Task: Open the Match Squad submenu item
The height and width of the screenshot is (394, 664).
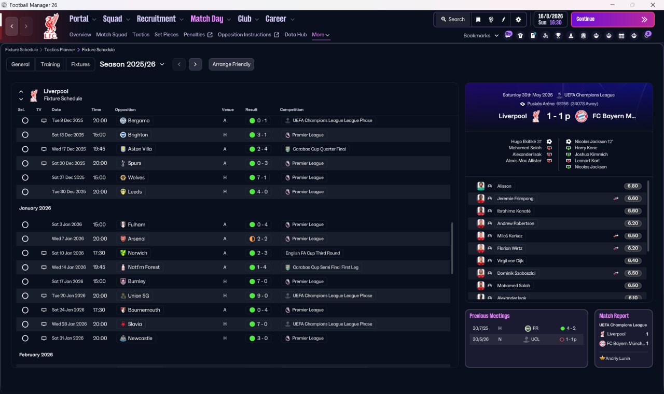Action: pos(112,35)
